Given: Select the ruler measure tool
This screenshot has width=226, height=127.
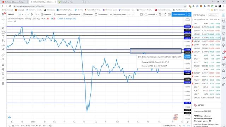Looking at the screenshot, I should (x=3, y=55).
